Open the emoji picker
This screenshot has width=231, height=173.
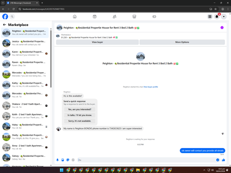click(218, 160)
